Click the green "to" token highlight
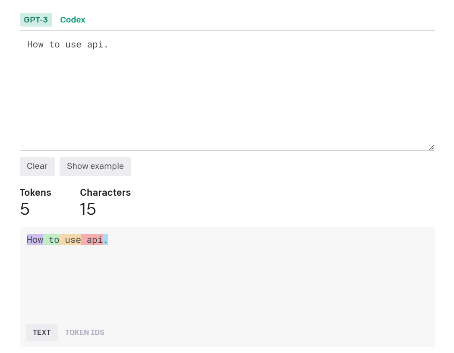Image resolution: width=454 pixels, height=353 pixels. coord(53,240)
